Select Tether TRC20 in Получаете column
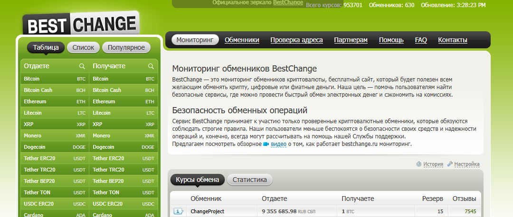This screenshot has width=513, height=217. click(x=123, y=170)
